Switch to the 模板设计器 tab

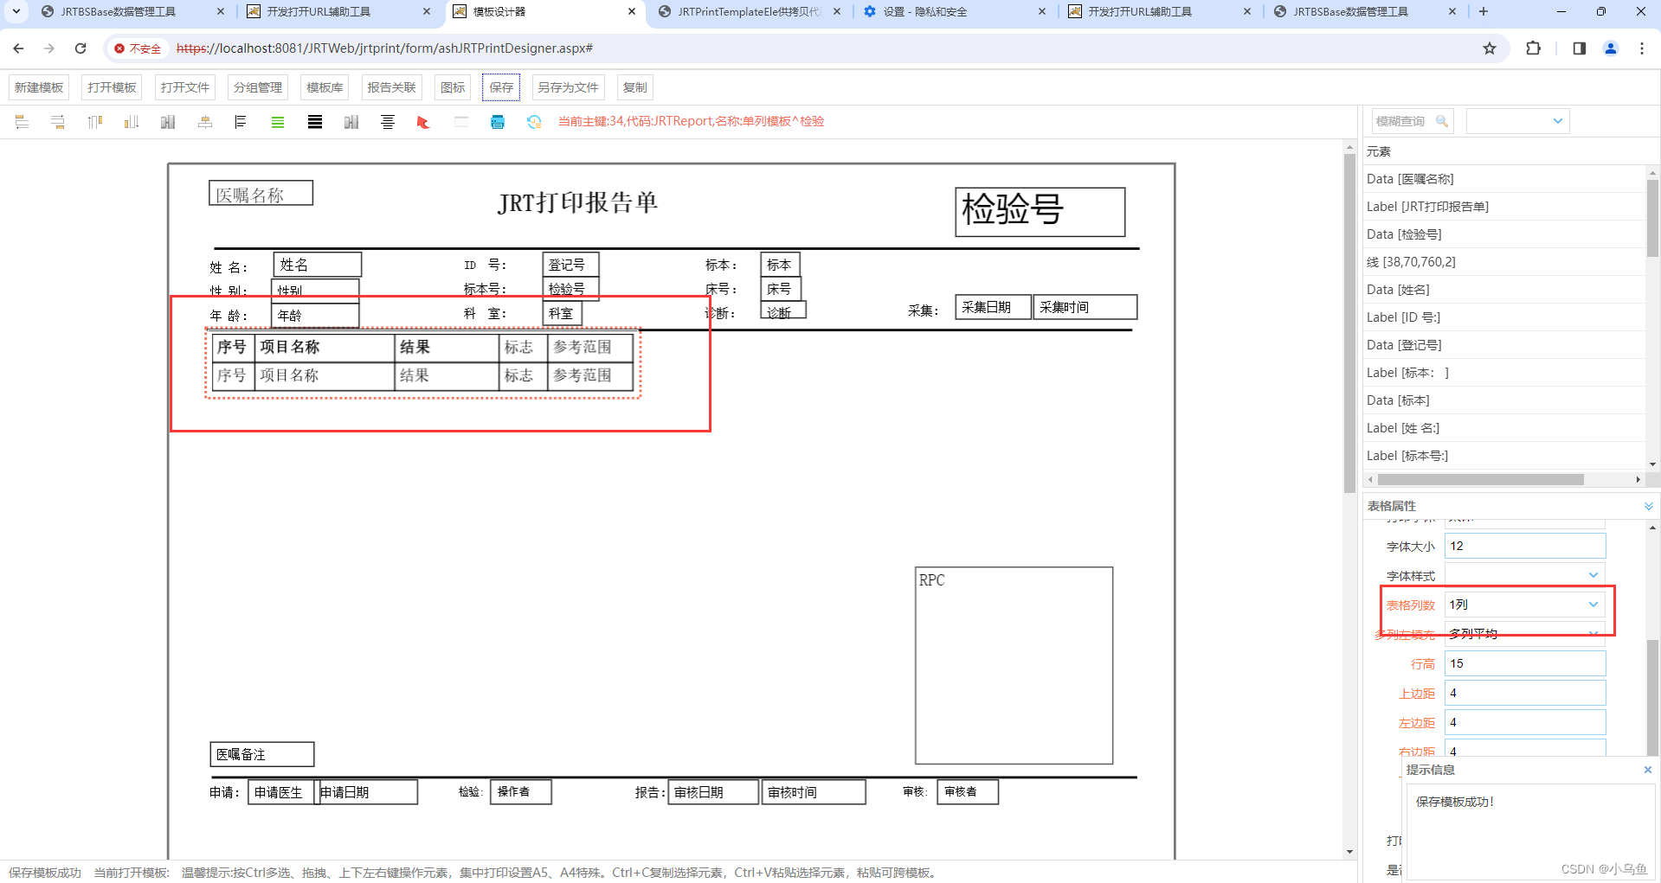[544, 12]
